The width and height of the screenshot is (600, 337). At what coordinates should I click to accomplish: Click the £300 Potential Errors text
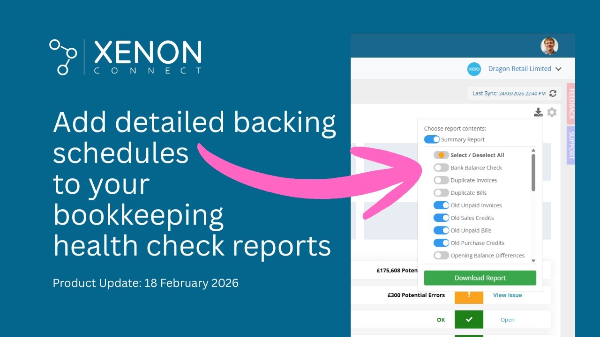click(416, 295)
